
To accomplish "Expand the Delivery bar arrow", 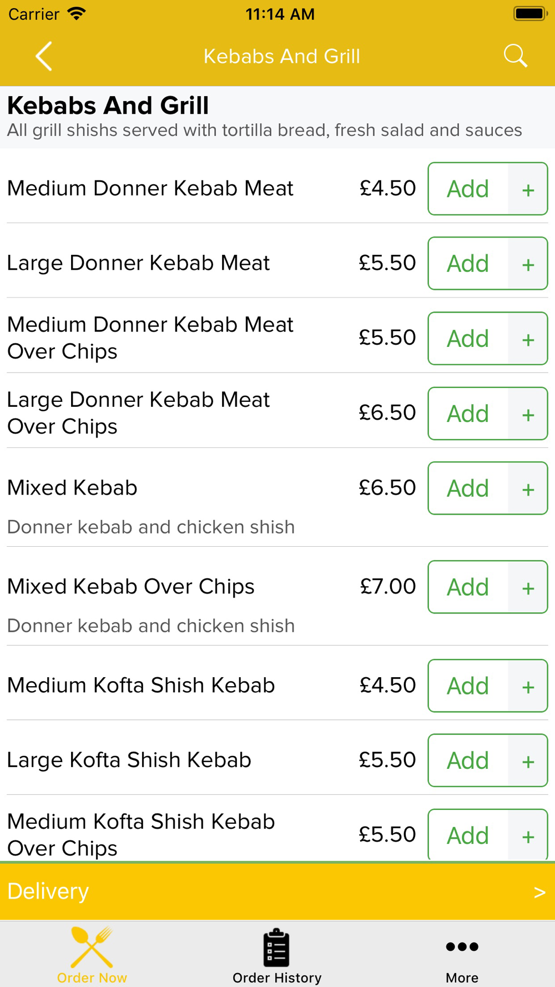I will pos(539,892).
